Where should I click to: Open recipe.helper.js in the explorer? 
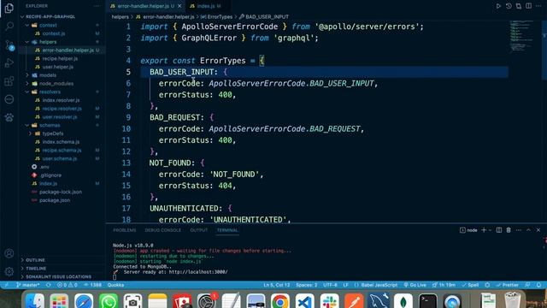click(60, 58)
